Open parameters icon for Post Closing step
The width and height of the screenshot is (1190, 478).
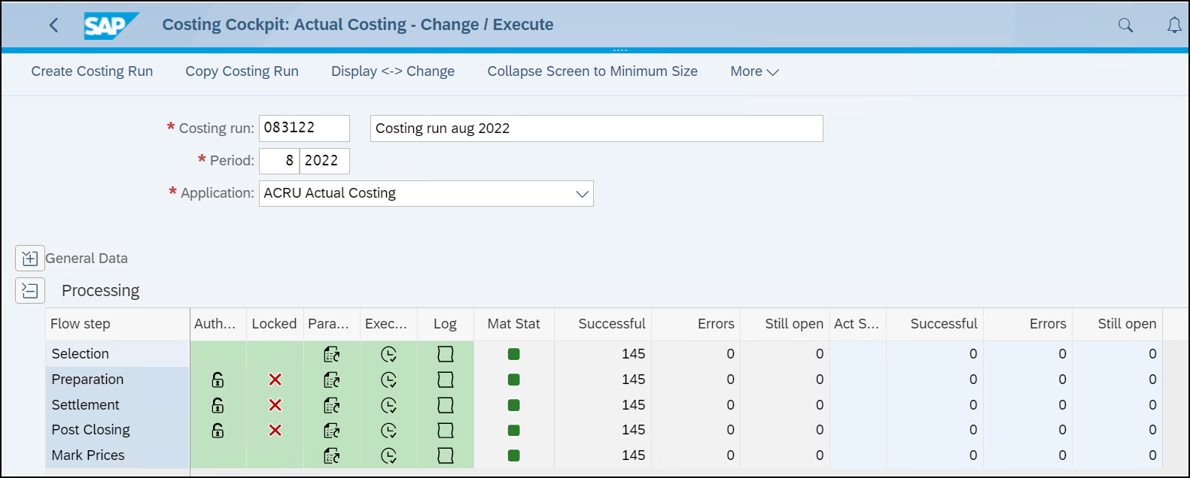point(331,431)
